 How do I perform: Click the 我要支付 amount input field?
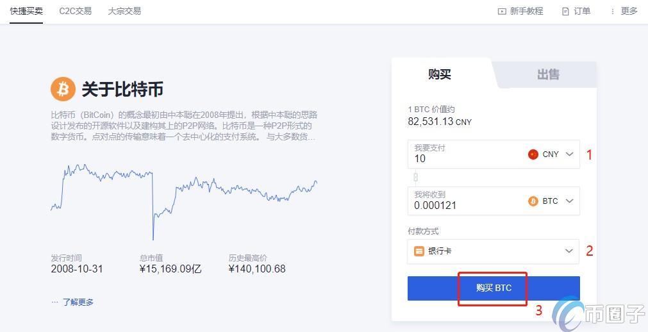tap(494, 154)
